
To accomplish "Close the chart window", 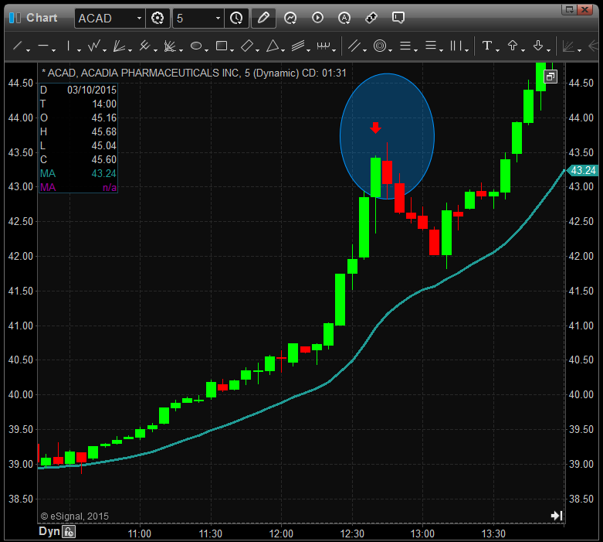I will pyautogui.click(x=585, y=9).
